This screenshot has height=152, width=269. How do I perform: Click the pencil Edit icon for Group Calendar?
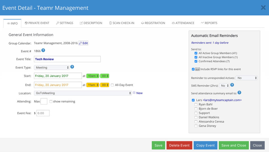(x=80, y=43)
